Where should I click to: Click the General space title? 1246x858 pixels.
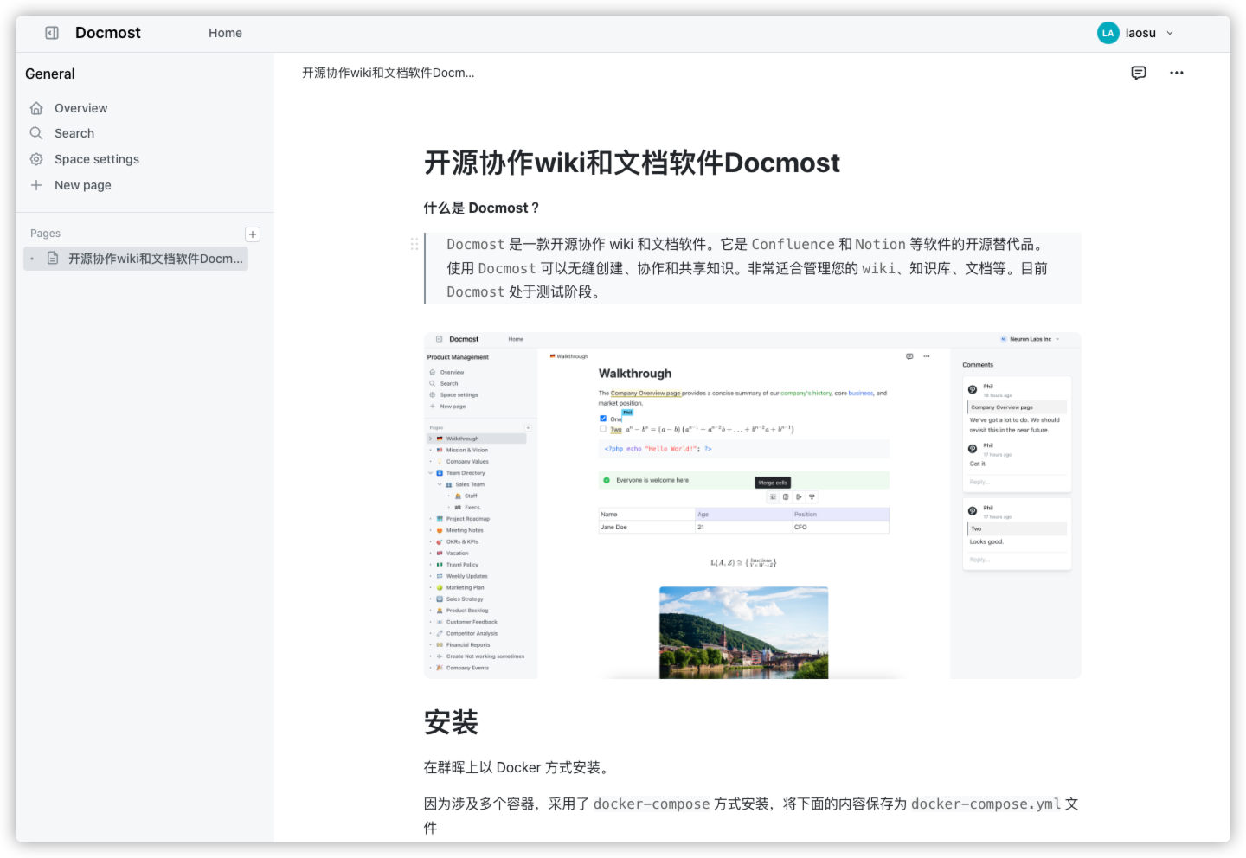[50, 74]
